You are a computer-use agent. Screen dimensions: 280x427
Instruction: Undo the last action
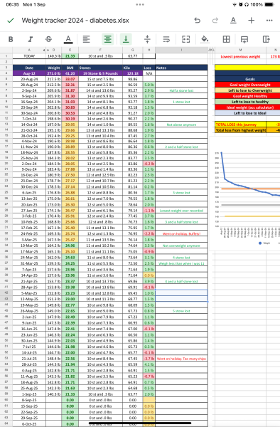pos(197,21)
